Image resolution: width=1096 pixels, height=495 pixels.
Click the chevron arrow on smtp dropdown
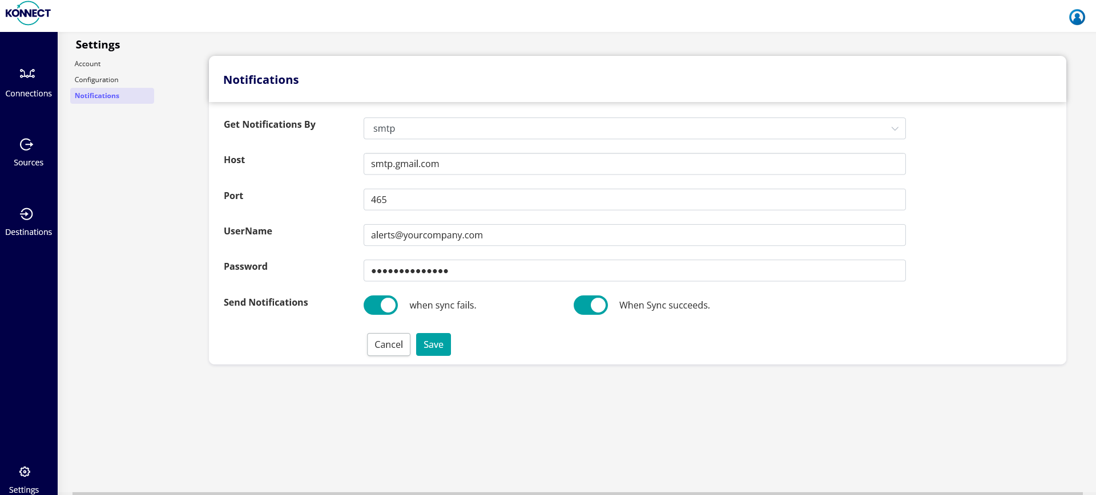pyautogui.click(x=894, y=129)
